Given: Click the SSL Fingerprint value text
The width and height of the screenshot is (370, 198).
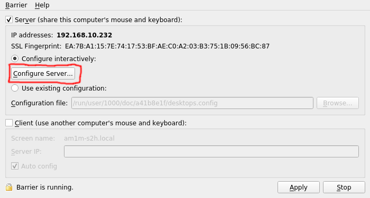Looking at the screenshot, I should (x=167, y=46).
